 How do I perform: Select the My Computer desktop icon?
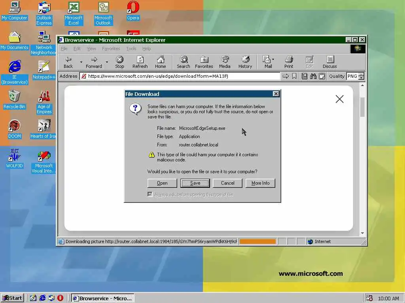coord(15,11)
